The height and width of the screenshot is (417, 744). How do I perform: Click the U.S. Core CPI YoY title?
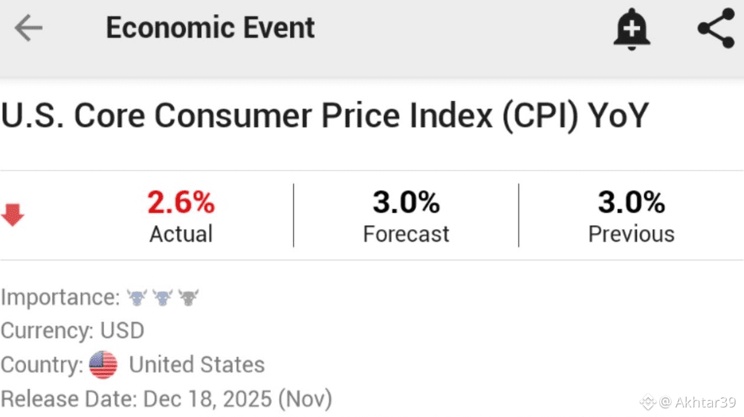324,116
